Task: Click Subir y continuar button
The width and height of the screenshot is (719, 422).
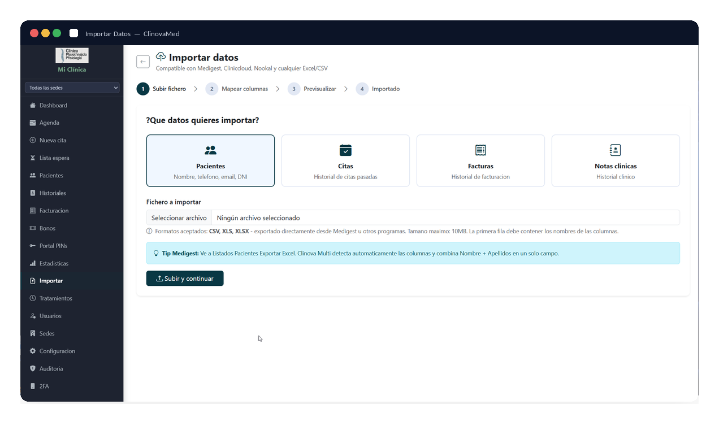Action: (185, 279)
